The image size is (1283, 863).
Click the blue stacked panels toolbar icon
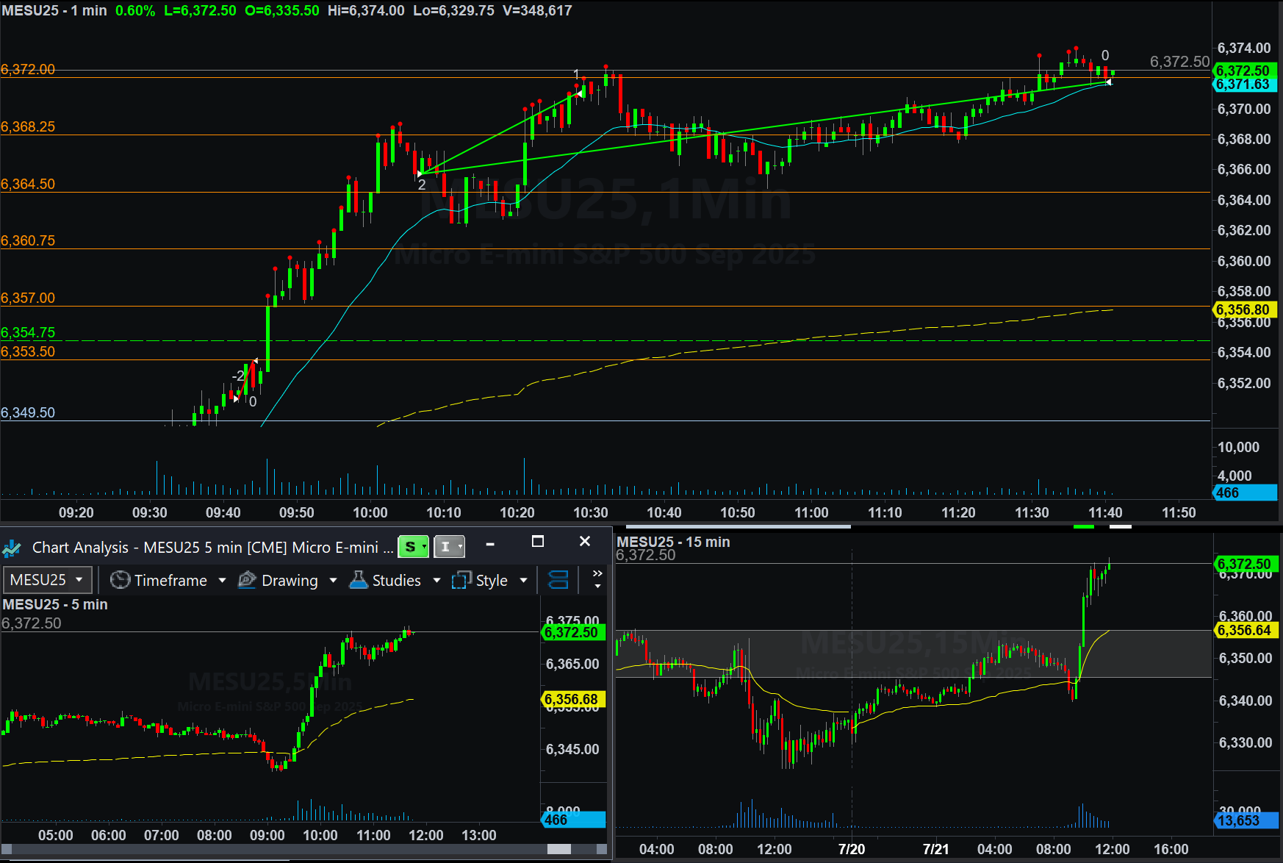[558, 580]
